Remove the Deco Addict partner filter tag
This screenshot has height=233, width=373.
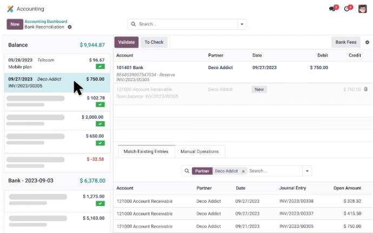click(243, 171)
